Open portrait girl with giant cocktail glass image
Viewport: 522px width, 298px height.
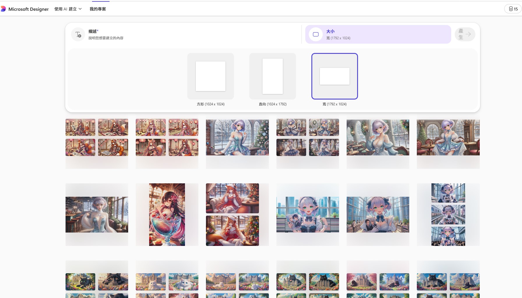(x=167, y=214)
